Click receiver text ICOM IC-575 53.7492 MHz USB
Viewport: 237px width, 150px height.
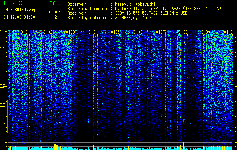pyautogui.click(x=151, y=13)
